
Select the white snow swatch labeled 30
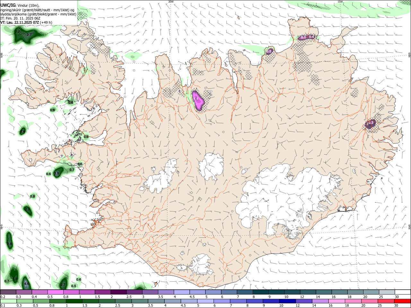[x=402, y=292]
